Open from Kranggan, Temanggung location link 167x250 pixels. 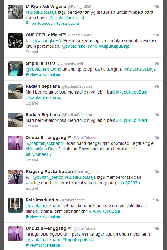click(54, 24)
